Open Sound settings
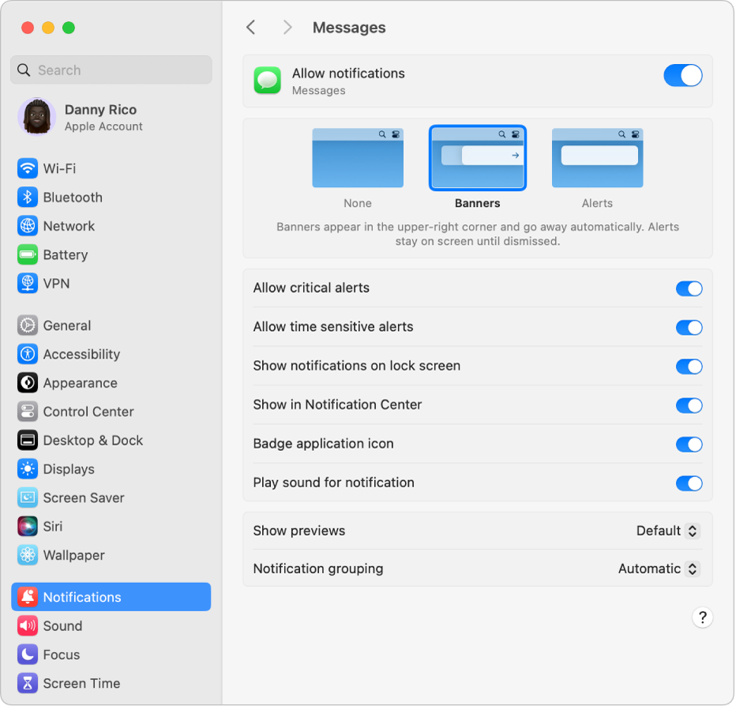The image size is (736, 706). pos(28,625)
